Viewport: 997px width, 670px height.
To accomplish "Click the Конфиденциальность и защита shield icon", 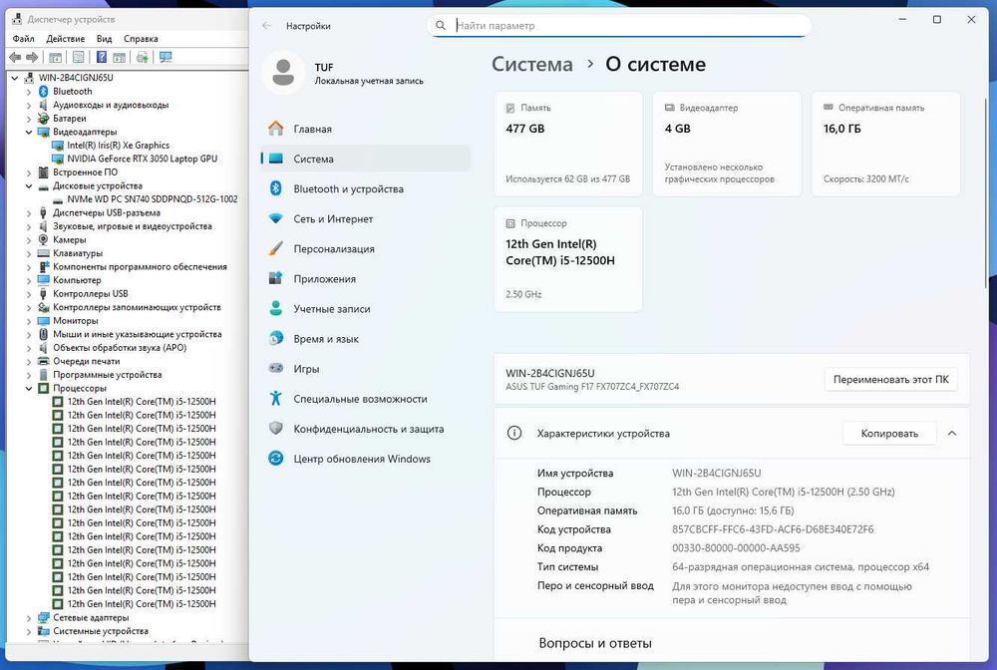I will pos(276,428).
